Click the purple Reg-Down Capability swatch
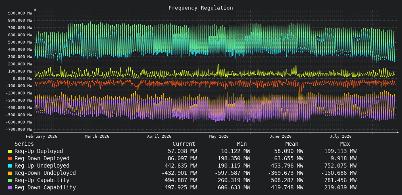 pyautogui.click(x=10, y=188)
